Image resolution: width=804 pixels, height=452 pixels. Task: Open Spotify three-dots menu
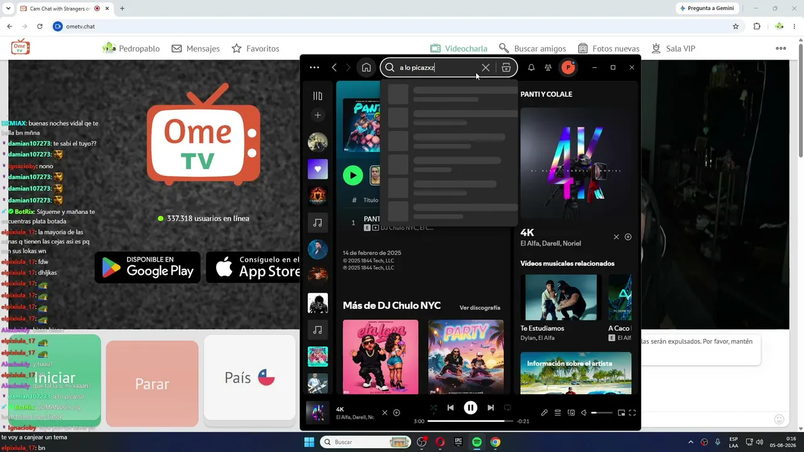pos(315,68)
